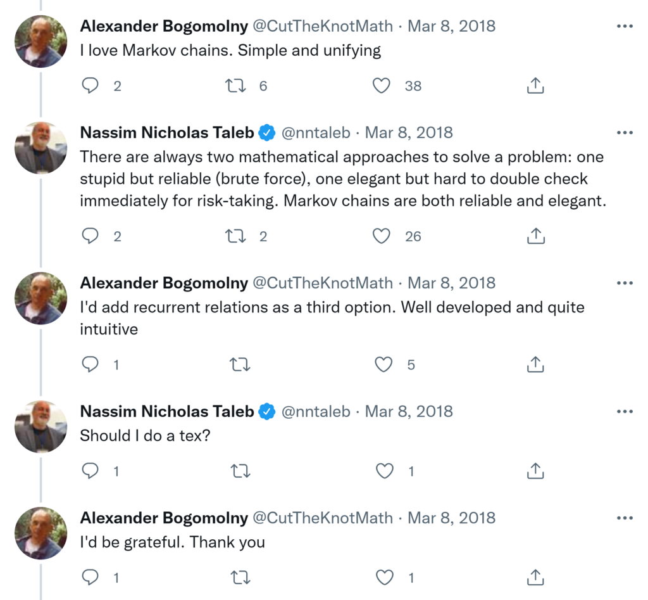The image size is (648, 600).
Task: Reply to the "I'd be grateful" tweet
Action: 91,577
